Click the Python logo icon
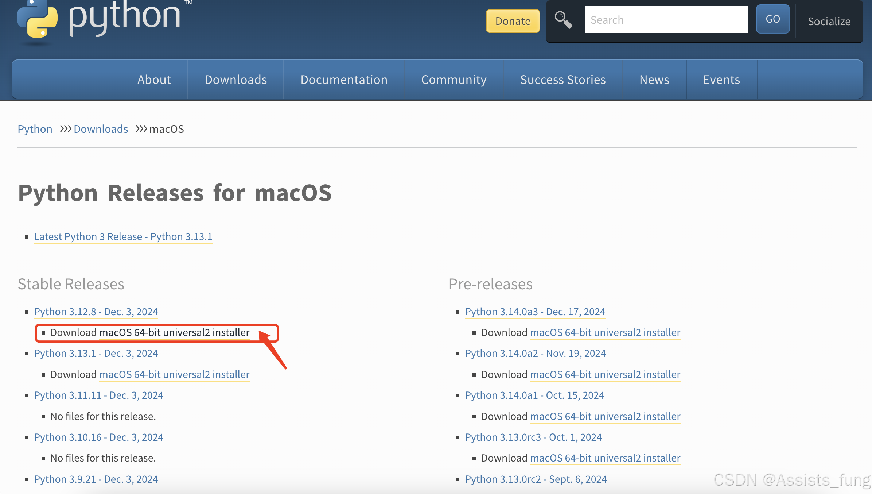Viewport: 872px width, 494px height. point(38,19)
